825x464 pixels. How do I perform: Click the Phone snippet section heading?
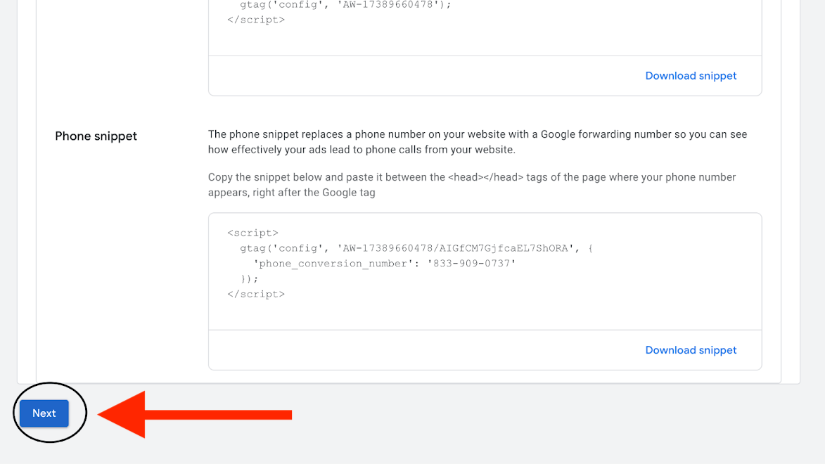tap(96, 136)
